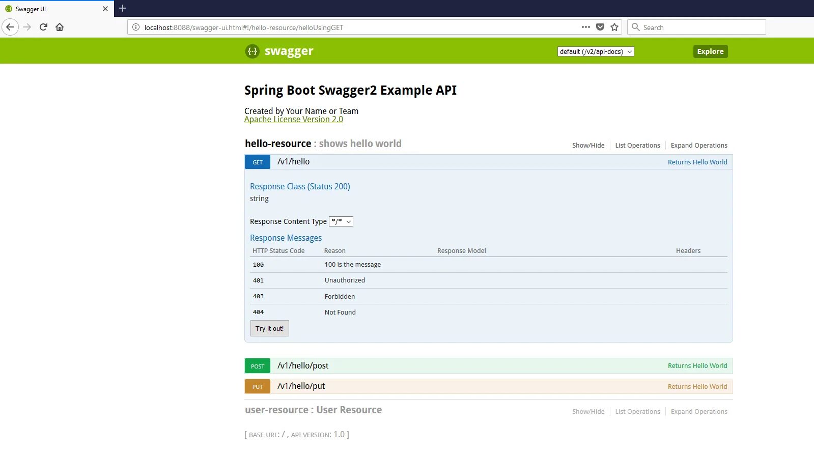Expand the user-resource section heading

click(313, 410)
